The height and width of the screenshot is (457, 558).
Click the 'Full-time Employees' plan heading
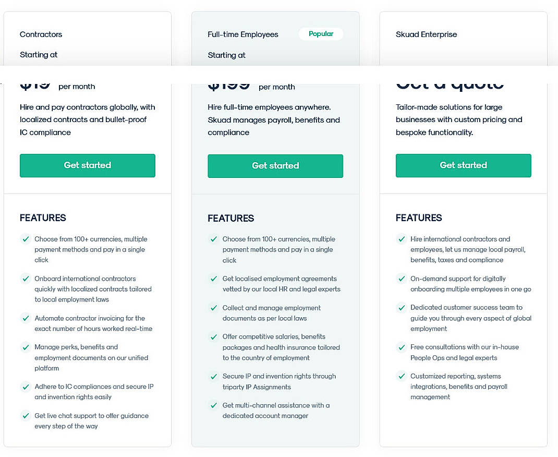(243, 34)
